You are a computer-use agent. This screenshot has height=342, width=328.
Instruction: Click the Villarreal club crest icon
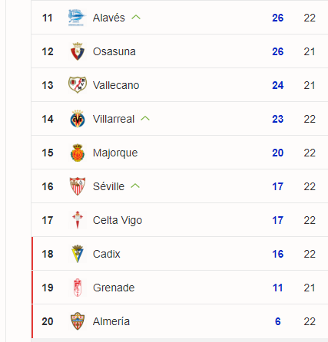78,119
